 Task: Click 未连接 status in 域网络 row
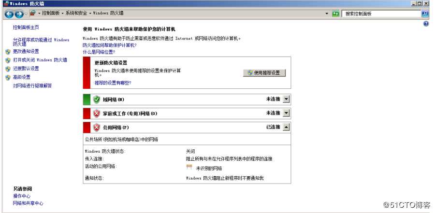(x=273, y=99)
